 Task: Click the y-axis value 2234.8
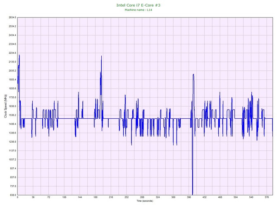tap(12, 53)
